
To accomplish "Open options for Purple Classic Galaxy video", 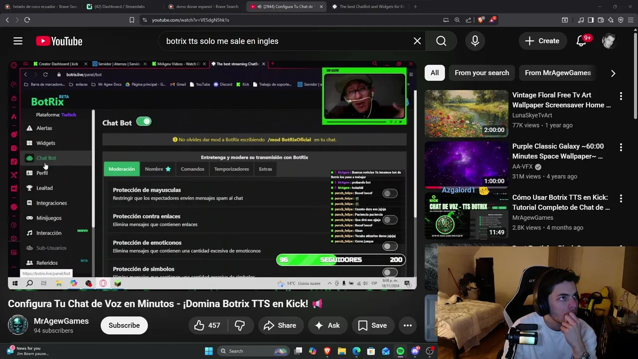I will [621, 147].
